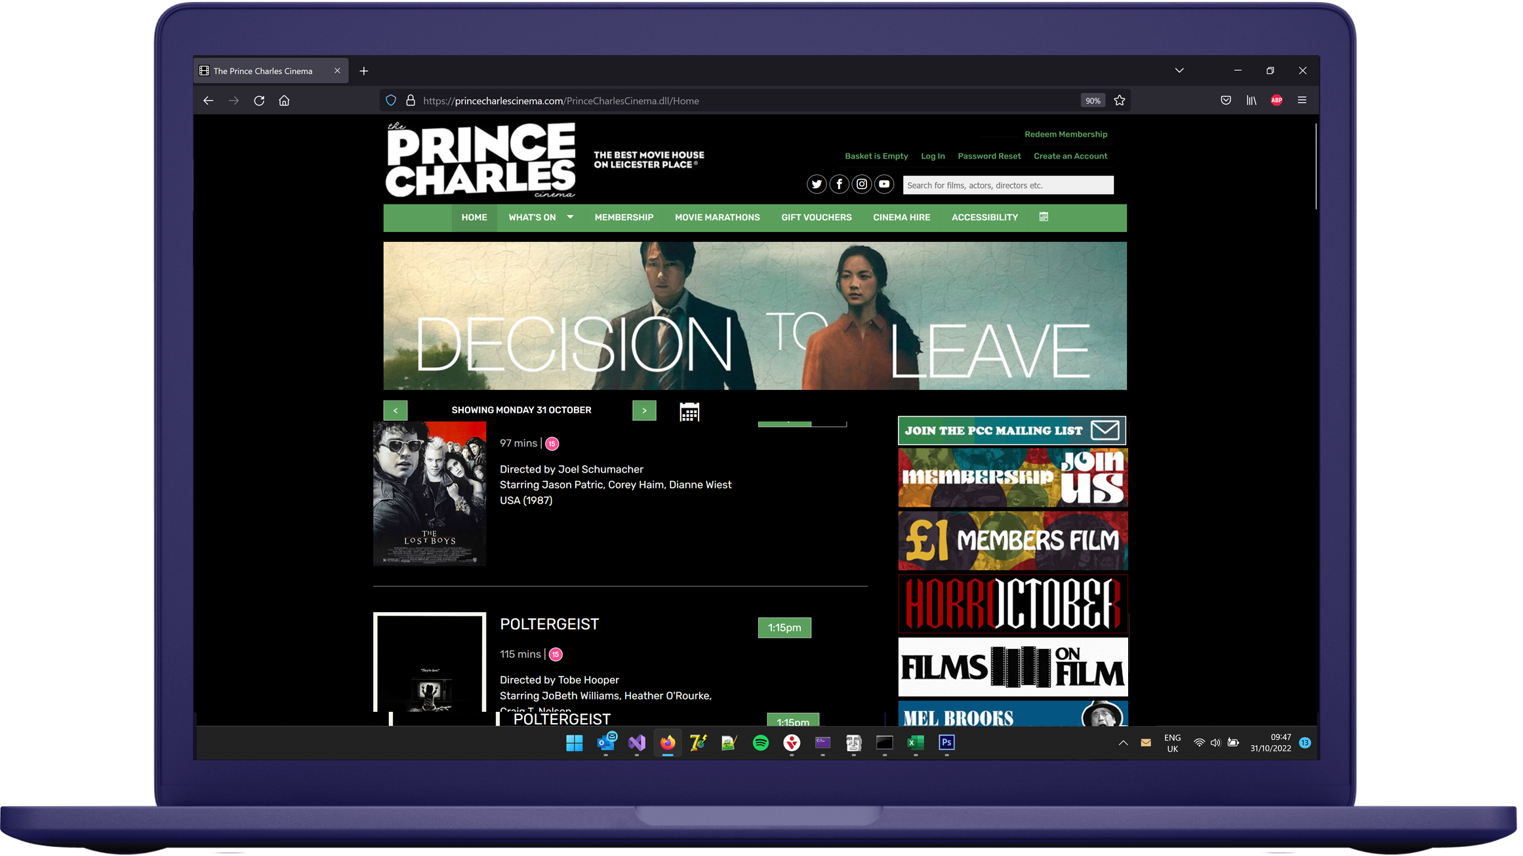Click the calendar grid icon near showings
Viewport: 1523px width, 856px height.
[688, 411]
